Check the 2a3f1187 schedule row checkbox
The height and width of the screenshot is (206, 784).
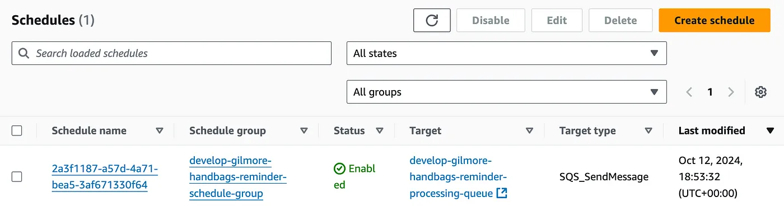[x=17, y=177]
